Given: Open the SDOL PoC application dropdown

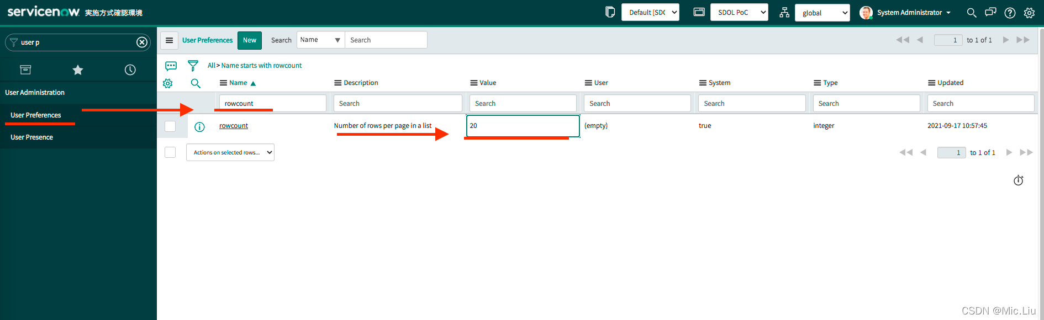Looking at the screenshot, I should coord(739,12).
